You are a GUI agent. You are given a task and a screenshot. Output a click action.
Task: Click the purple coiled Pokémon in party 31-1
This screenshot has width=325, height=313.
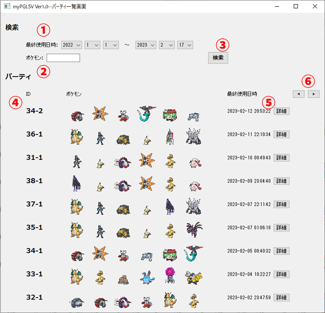(x=122, y=162)
